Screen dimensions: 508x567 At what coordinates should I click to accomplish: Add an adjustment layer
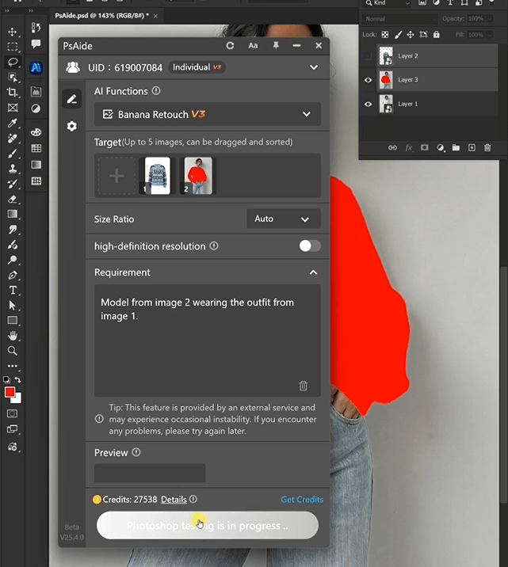pyautogui.click(x=441, y=147)
